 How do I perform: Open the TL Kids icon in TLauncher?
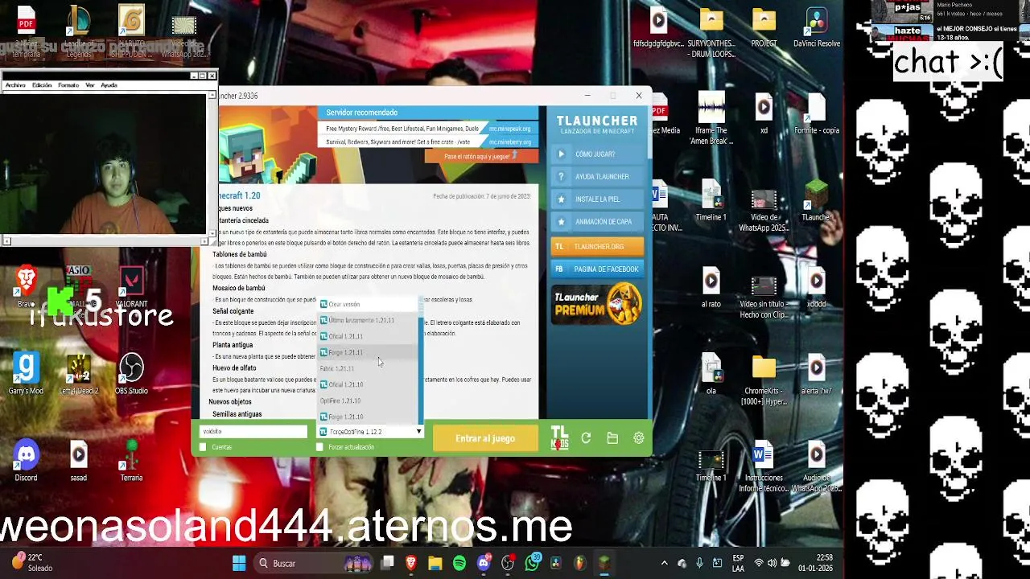[x=559, y=437]
